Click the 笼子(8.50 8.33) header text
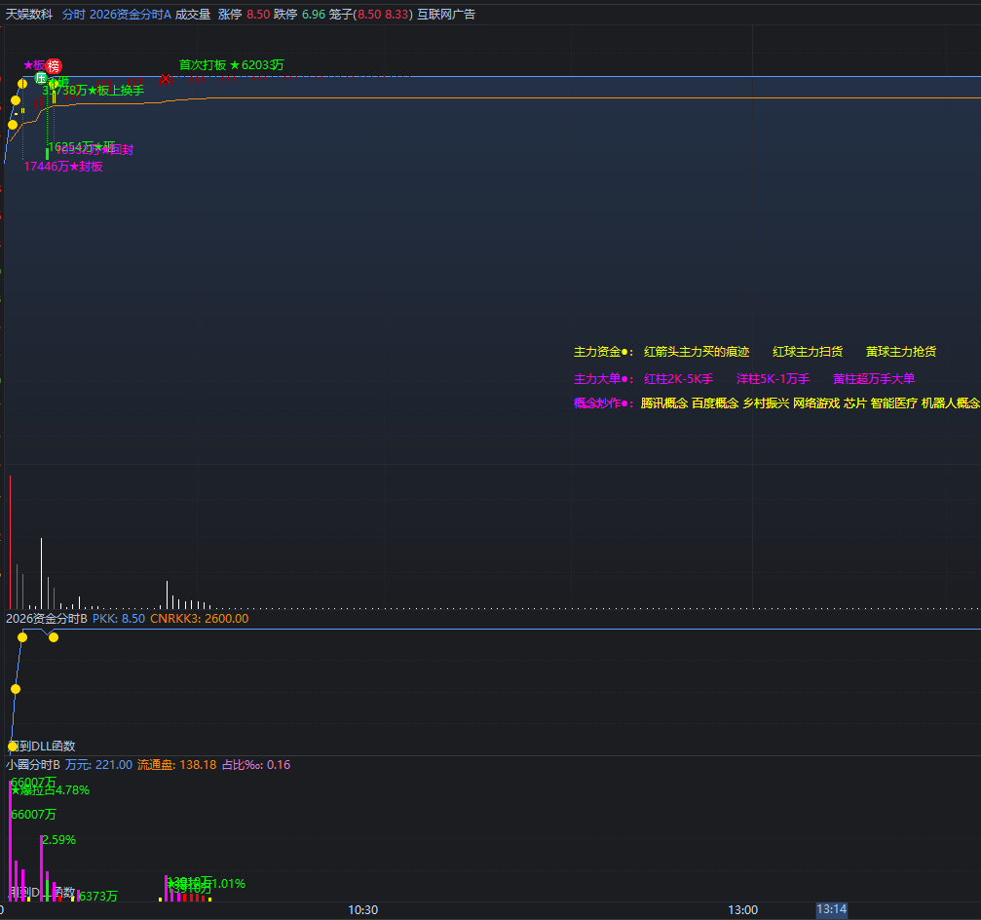Viewport: 981px width, 920px height. [x=371, y=15]
